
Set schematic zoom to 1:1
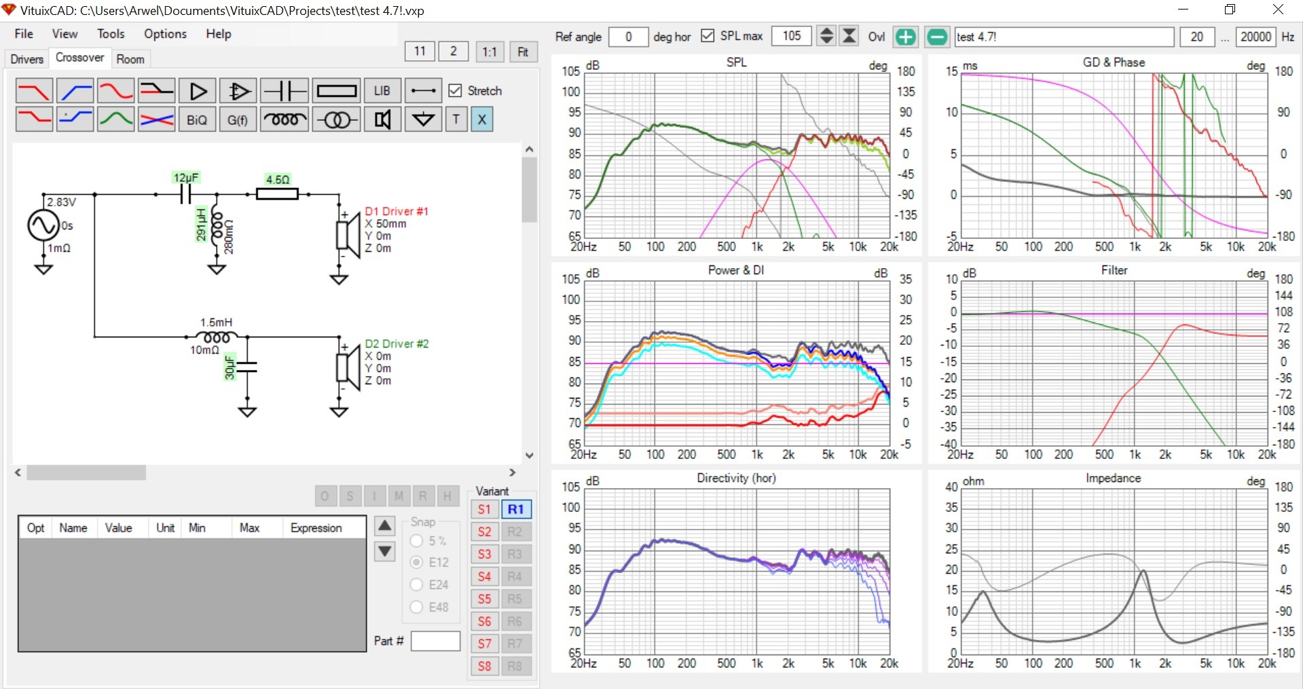pos(490,52)
